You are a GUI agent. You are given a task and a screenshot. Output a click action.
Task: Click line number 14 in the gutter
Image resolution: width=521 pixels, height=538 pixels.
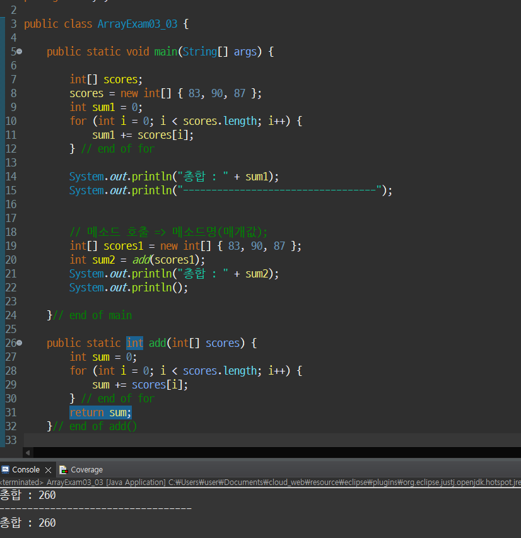tap(11, 177)
